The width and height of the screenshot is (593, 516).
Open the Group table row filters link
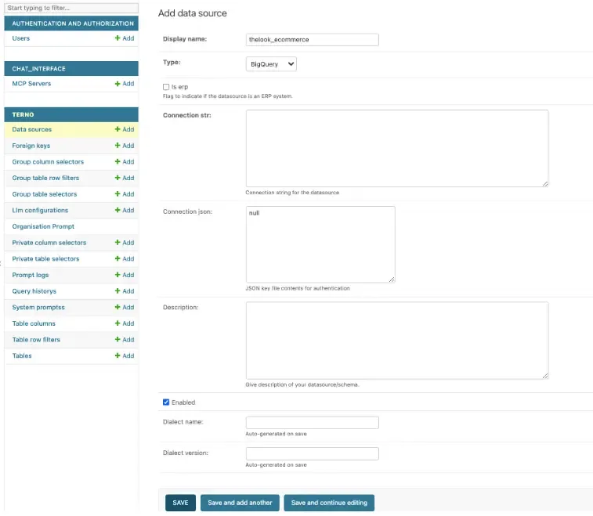click(45, 178)
